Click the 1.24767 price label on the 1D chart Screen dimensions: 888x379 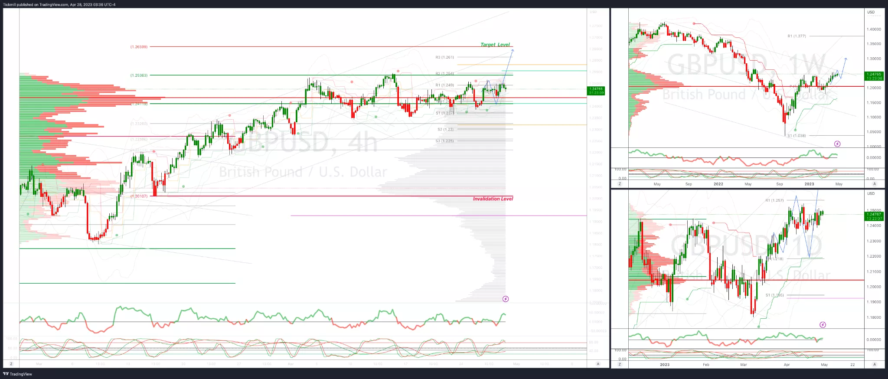click(874, 216)
